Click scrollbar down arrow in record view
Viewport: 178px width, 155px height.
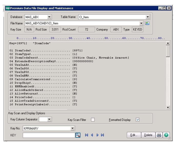point(168,107)
